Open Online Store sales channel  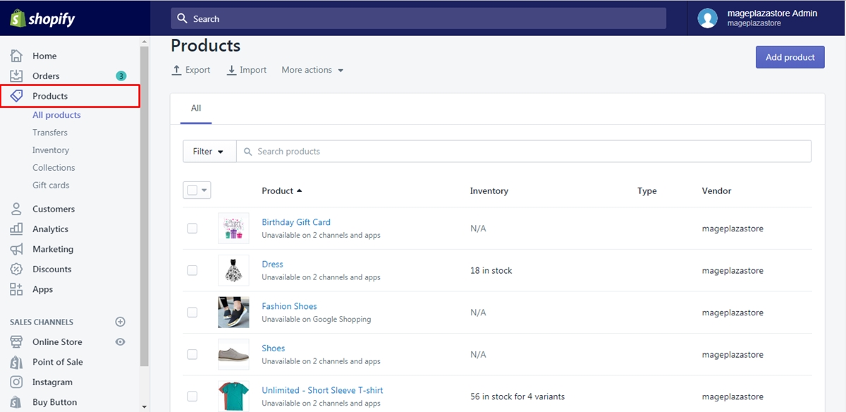pyautogui.click(x=57, y=341)
